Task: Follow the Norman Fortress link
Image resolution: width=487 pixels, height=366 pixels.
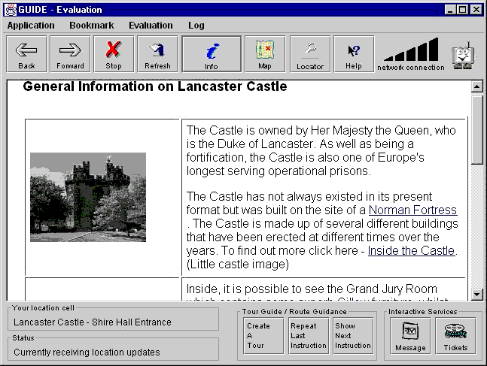Action: coord(412,210)
